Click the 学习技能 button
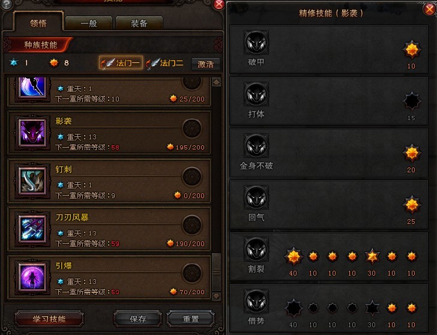 (x=49, y=319)
